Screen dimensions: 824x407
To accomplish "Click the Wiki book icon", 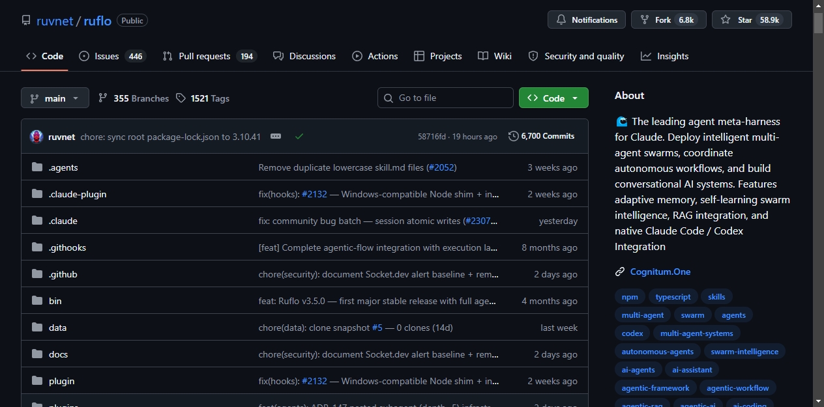I will [x=483, y=56].
